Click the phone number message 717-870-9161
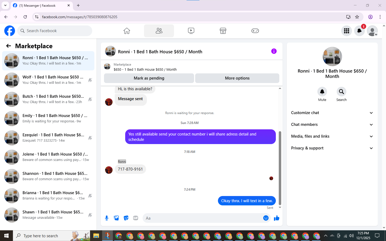 pyautogui.click(x=130, y=169)
